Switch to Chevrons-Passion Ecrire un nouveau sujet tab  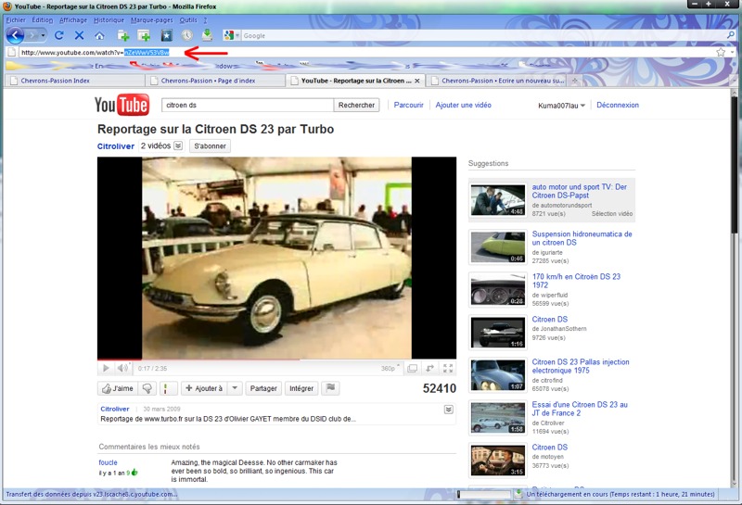point(497,81)
